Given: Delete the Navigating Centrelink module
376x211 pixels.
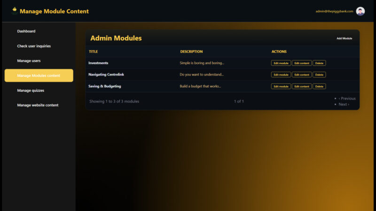Looking at the screenshot, I should [x=319, y=75].
